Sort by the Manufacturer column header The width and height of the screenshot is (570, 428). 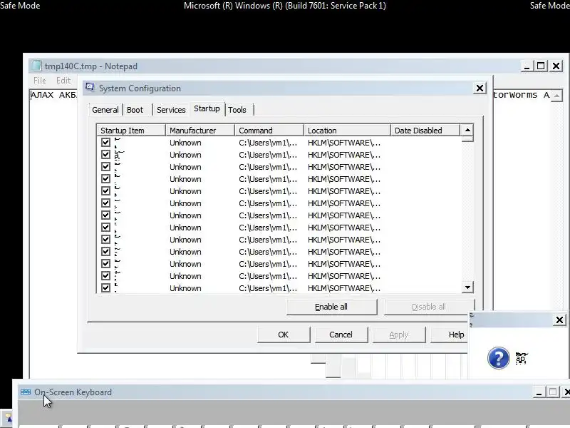pyautogui.click(x=200, y=131)
